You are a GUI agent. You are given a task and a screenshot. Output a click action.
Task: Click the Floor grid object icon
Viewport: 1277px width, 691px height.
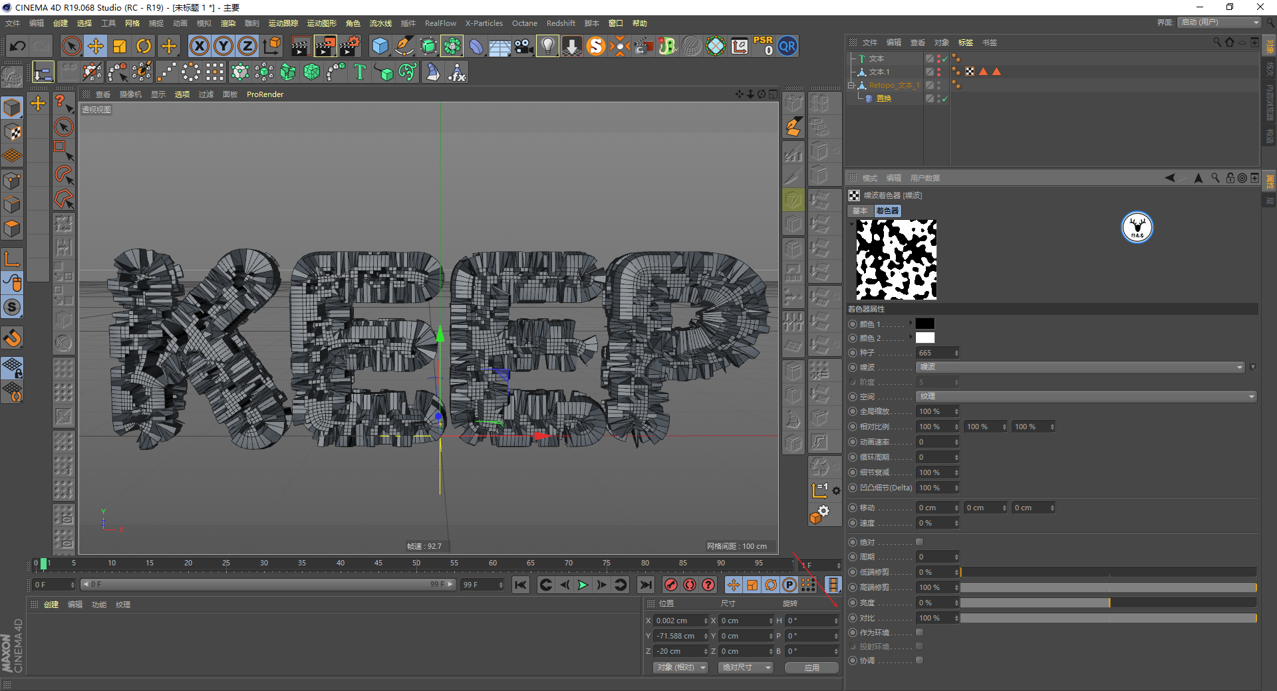(499, 46)
